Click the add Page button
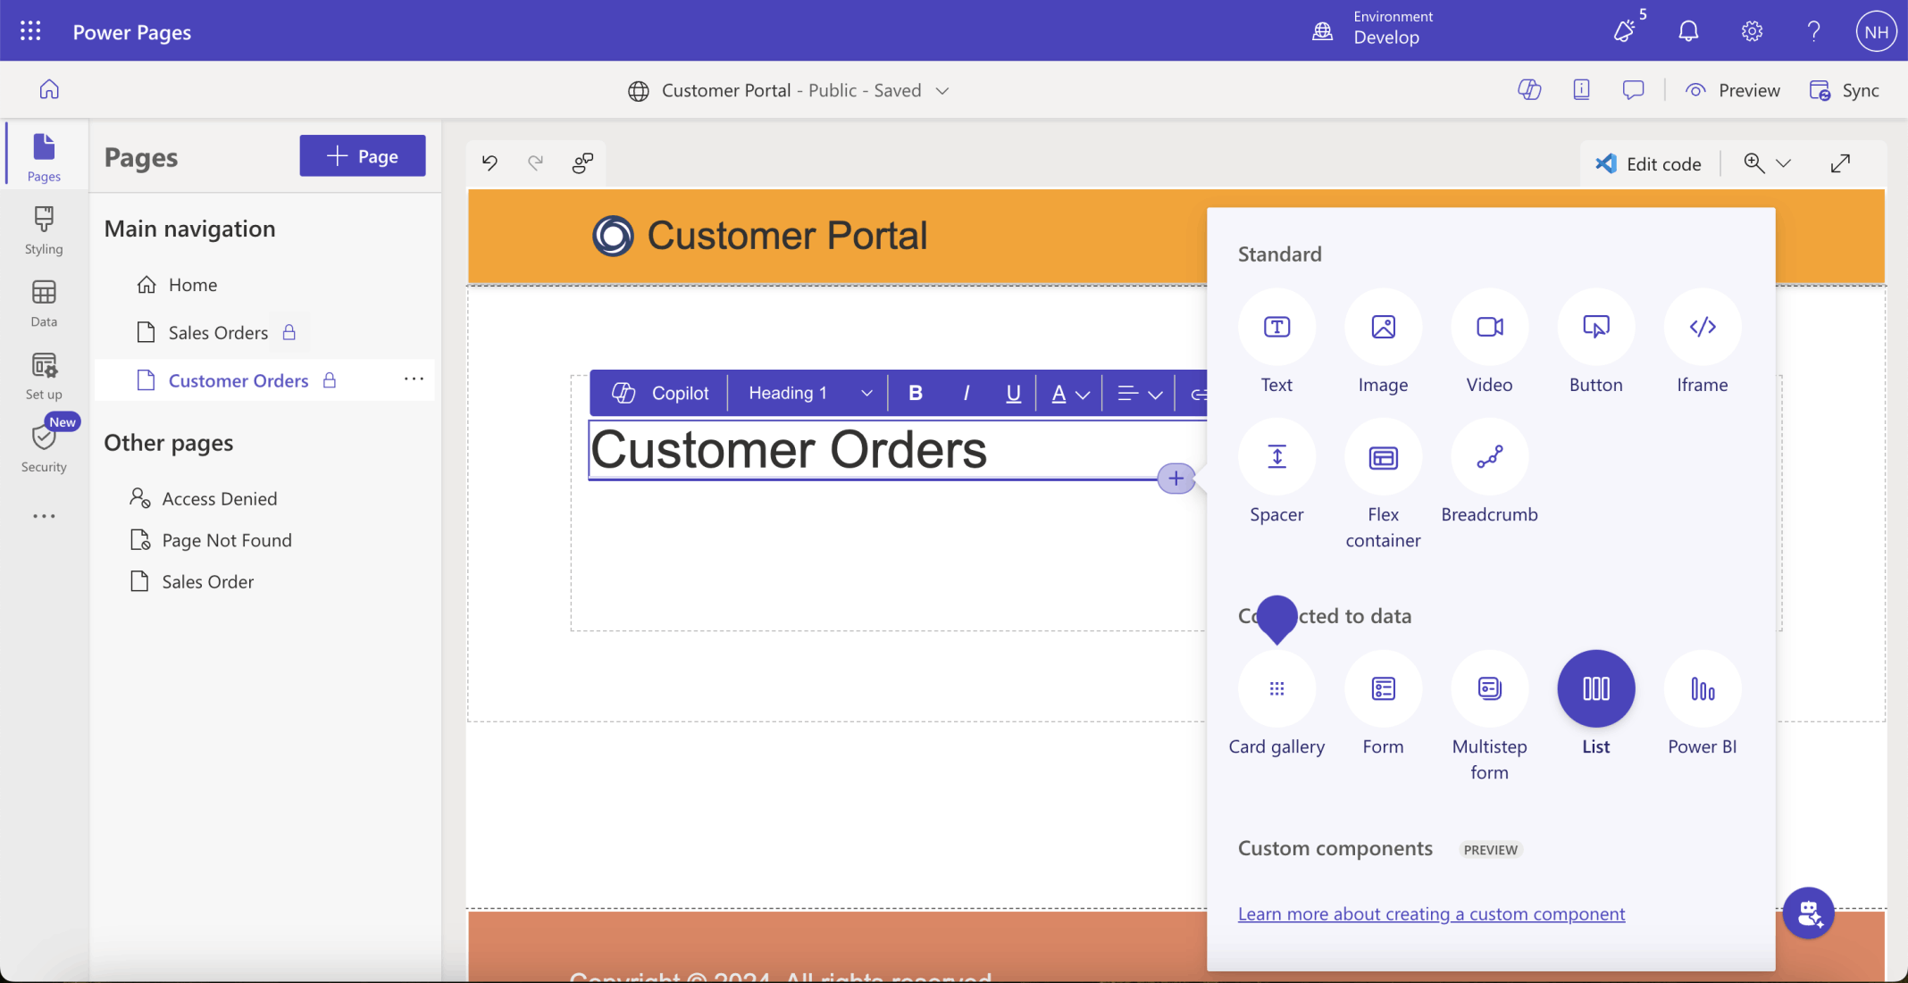This screenshot has width=1908, height=983. (x=362, y=156)
